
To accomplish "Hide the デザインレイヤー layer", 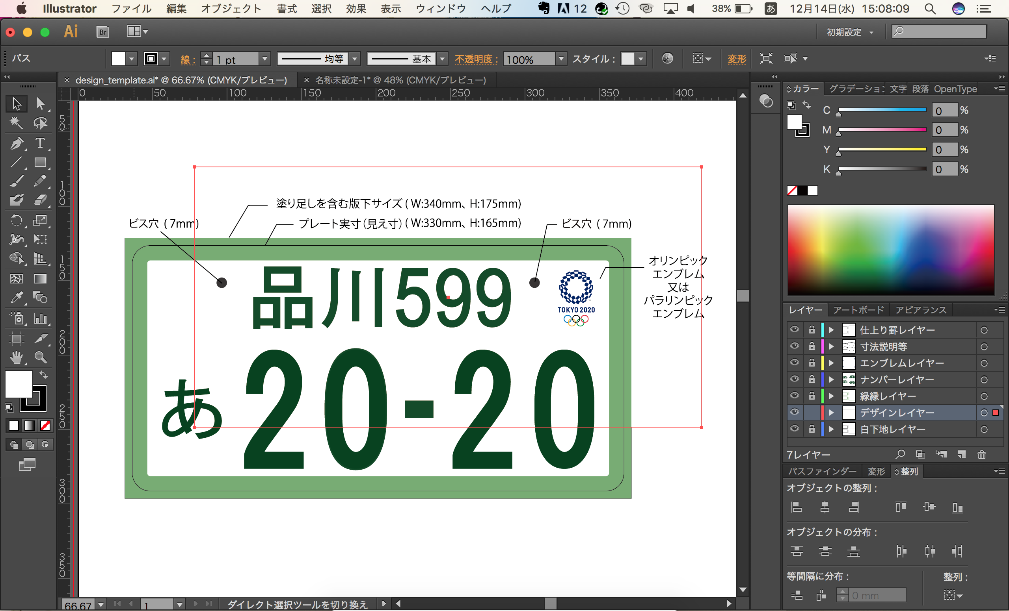I will (x=795, y=412).
